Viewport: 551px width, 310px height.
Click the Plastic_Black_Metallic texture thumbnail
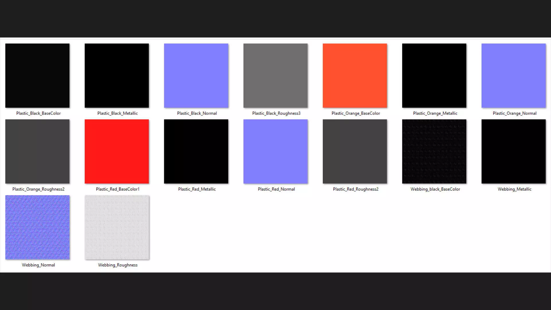117,75
